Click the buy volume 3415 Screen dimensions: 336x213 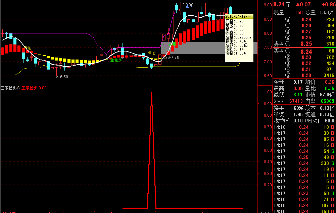pyautogui.click(x=329, y=75)
